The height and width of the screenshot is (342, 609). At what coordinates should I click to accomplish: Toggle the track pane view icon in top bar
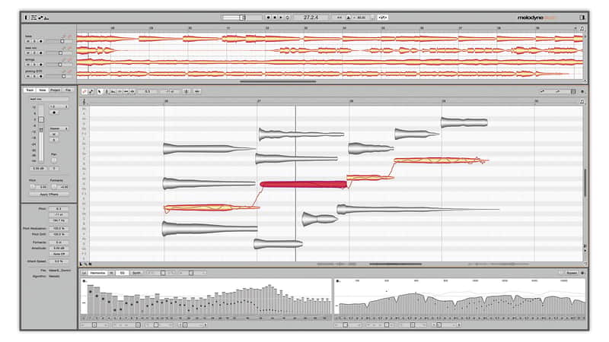point(33,17)
